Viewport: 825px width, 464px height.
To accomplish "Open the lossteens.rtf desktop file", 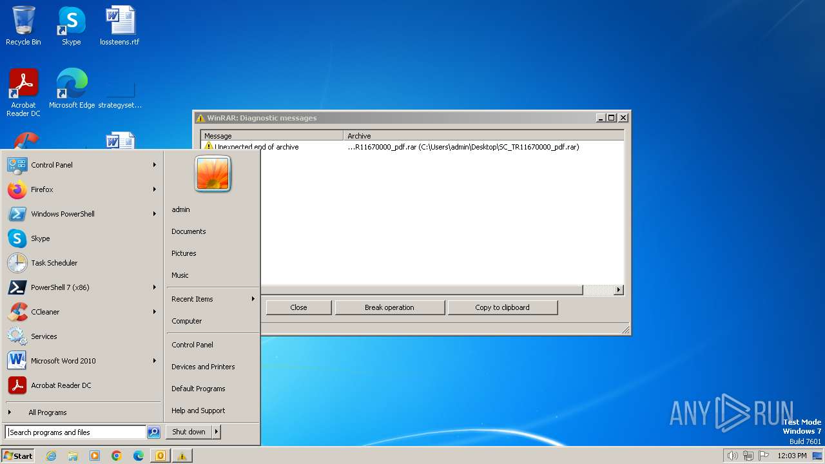I will [119, 26].
